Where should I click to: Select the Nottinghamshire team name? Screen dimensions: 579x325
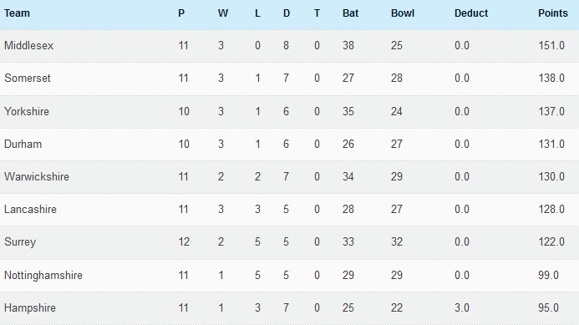coord(43,275)
